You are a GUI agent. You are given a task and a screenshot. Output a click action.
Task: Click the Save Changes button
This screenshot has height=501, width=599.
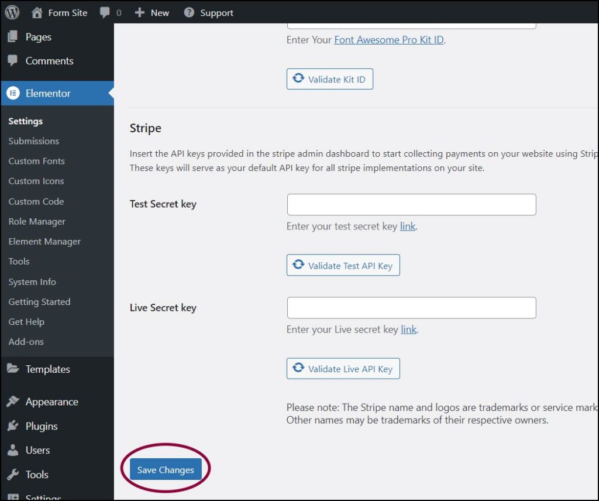(165, 469)
